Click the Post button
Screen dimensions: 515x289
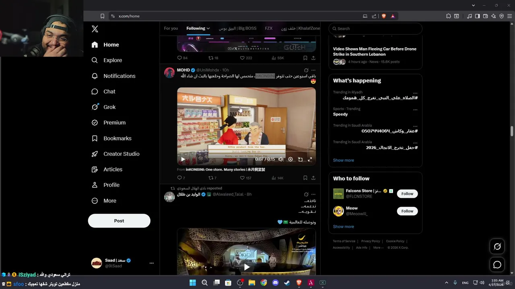click(119, 221)
